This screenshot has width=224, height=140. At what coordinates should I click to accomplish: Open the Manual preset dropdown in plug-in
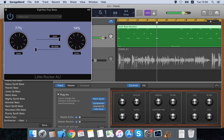pos(39,17)
